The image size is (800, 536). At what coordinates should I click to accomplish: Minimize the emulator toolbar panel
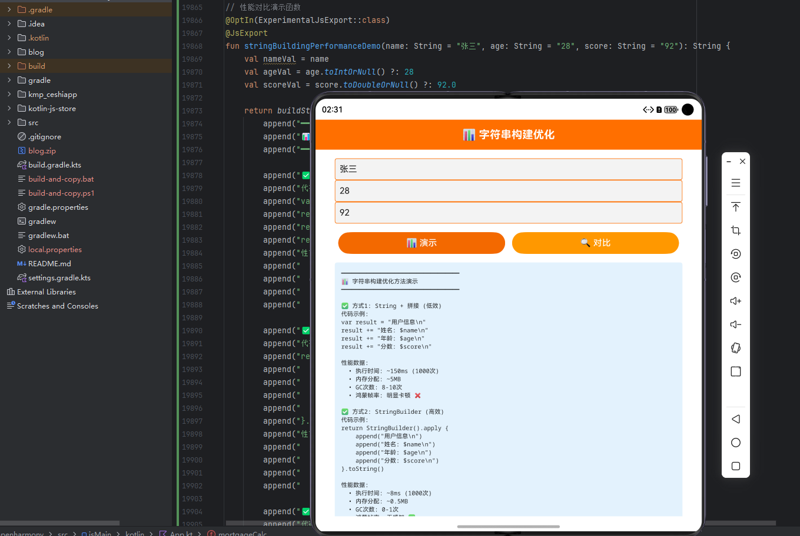(729, 161)
